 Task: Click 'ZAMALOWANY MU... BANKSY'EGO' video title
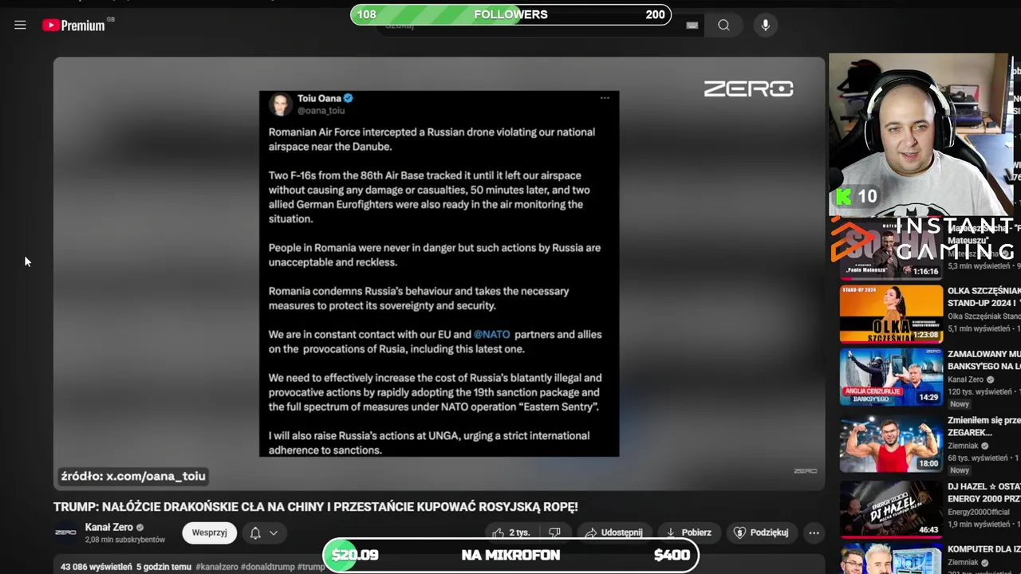(984, 360)
